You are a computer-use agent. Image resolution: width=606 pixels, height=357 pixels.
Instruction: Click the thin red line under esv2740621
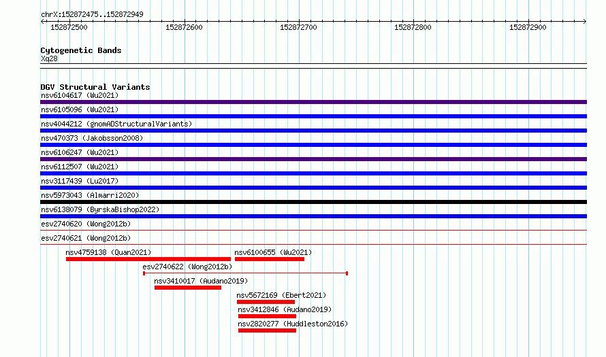pyautogui.click(x=313, y=245)
